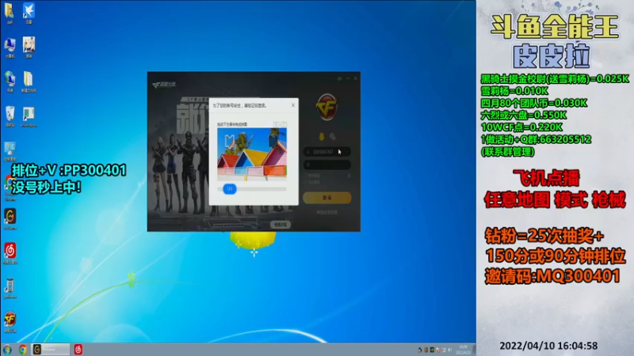Open the Computer desktop icon
Image resolution: width=634 pixels, height=356 pixels.
[10, 47]
